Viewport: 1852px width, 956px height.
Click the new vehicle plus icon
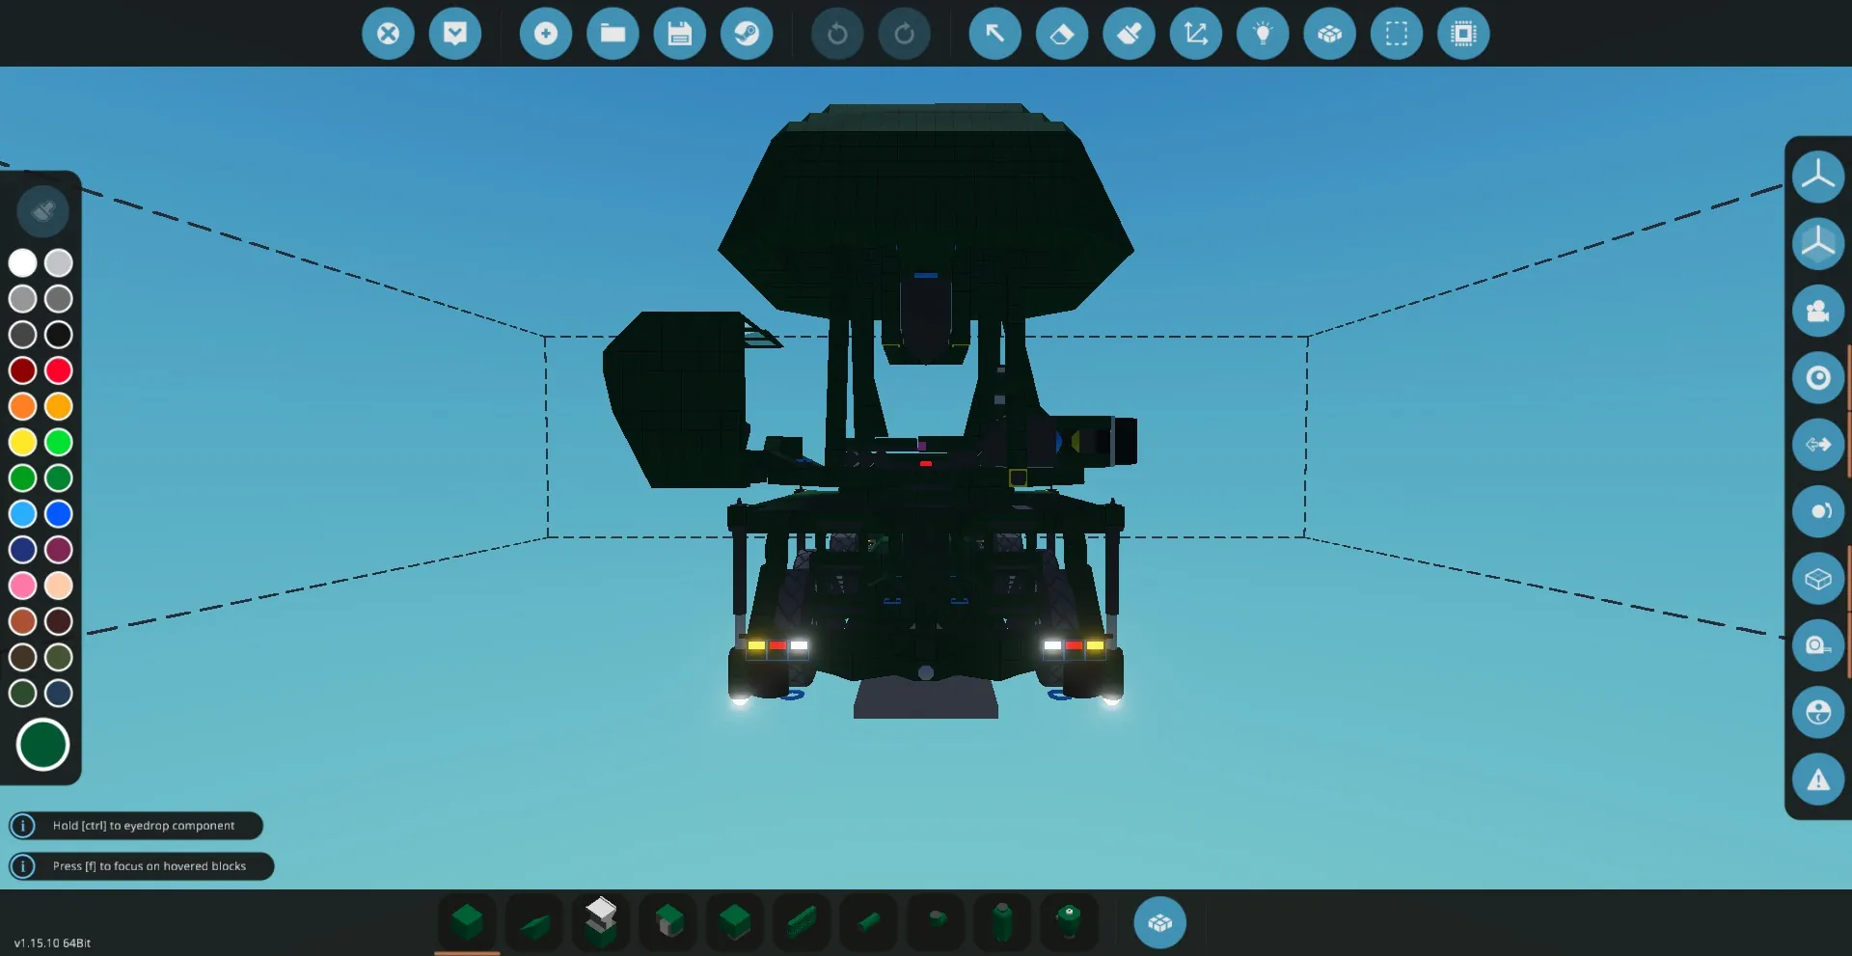pos(546,34)
